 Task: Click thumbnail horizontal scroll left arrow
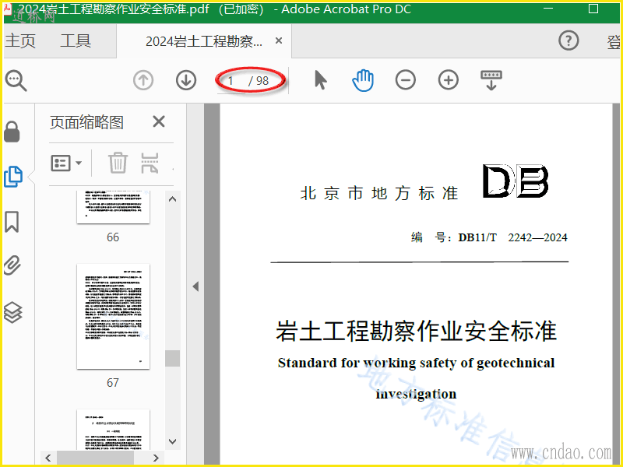[x=48, y=458]
